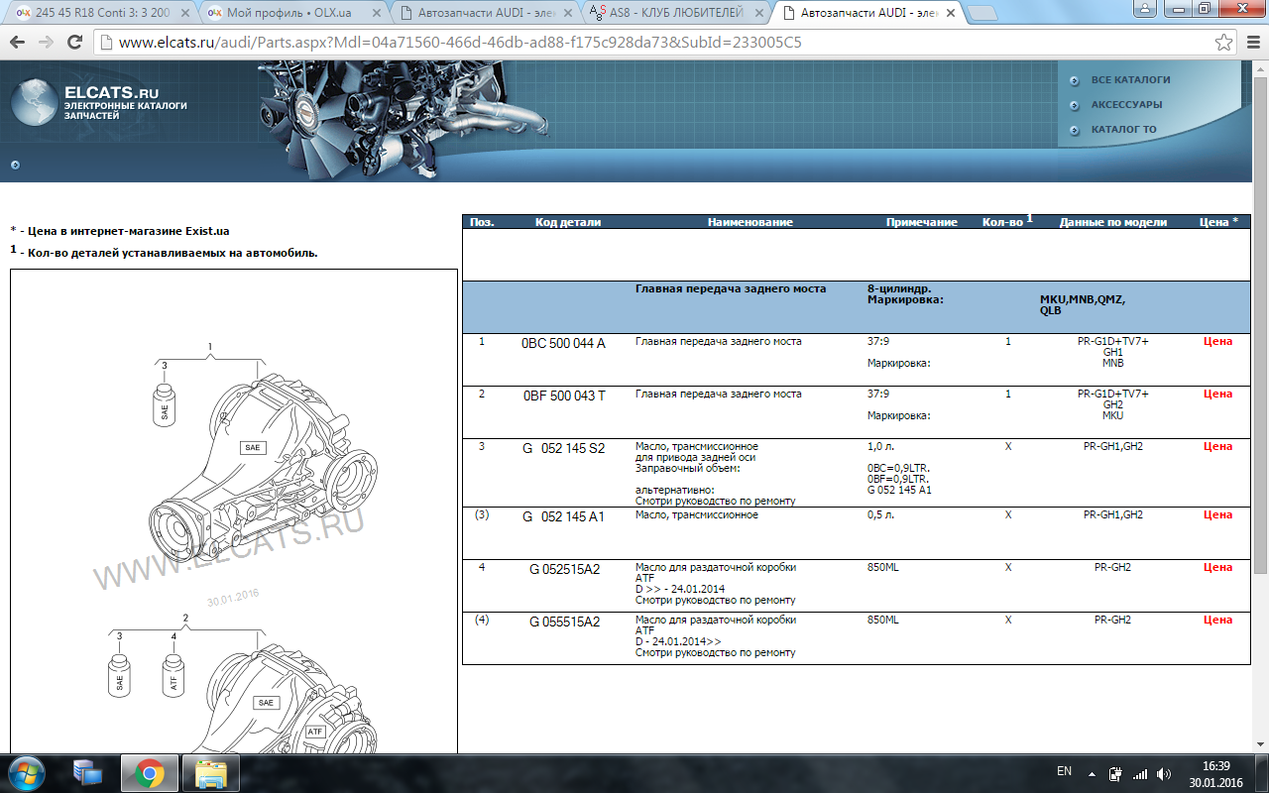Image resolution: width=1269 pixels, height=793 pixels.
Task: Click the 'Примечание' column header
Action: pyautogui.click(x=922, y=222)
